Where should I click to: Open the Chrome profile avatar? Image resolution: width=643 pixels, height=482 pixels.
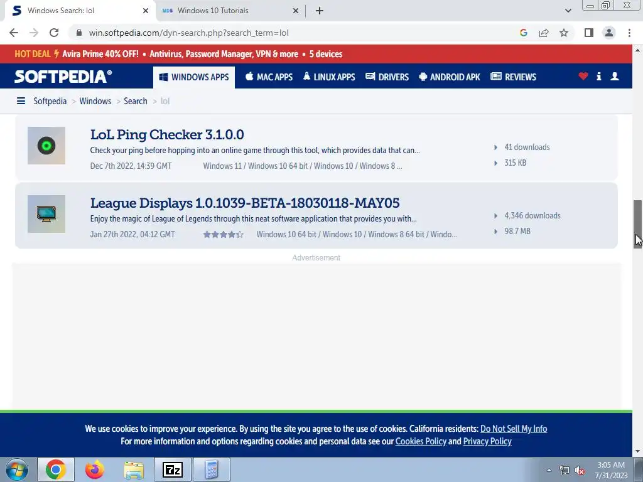[x=609, y=33]
